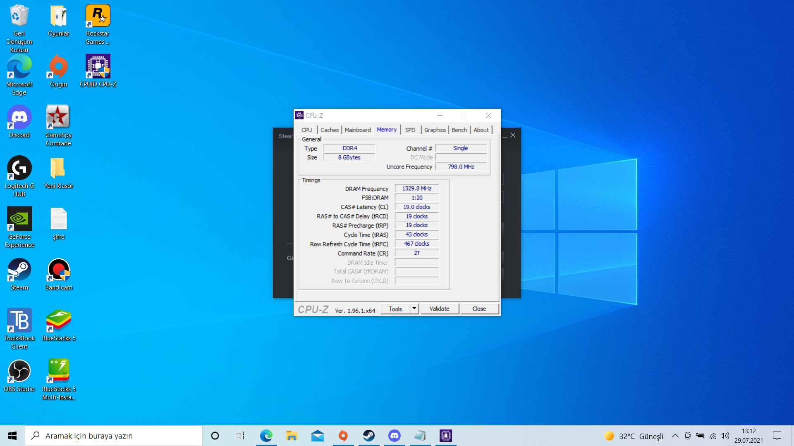Open the weather widget 32°C Güneşli

(634, 436)
